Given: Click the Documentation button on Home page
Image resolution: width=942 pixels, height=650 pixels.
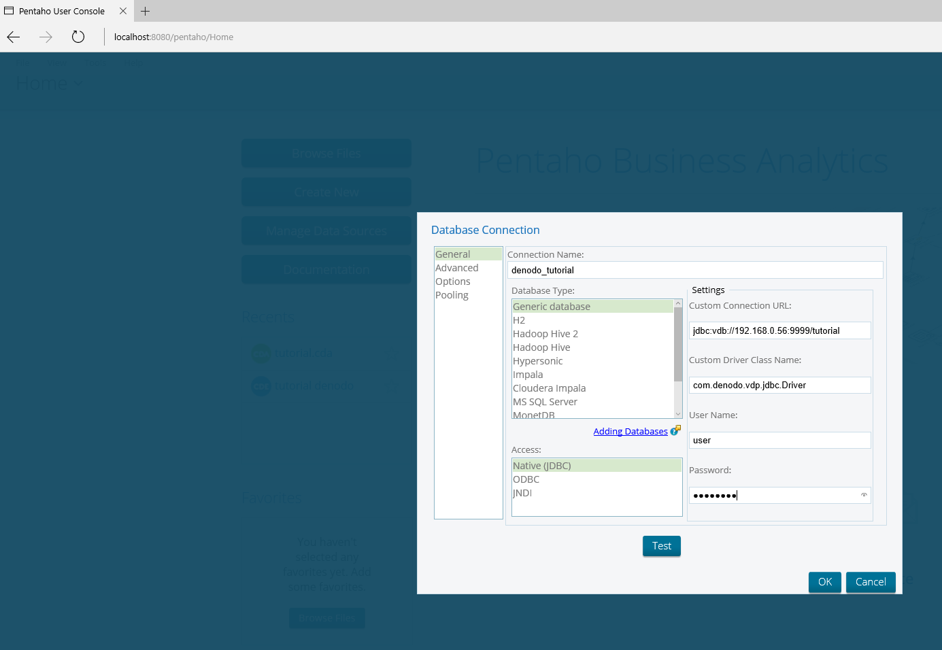Looking at the screenshot, I should coord(326,270).
